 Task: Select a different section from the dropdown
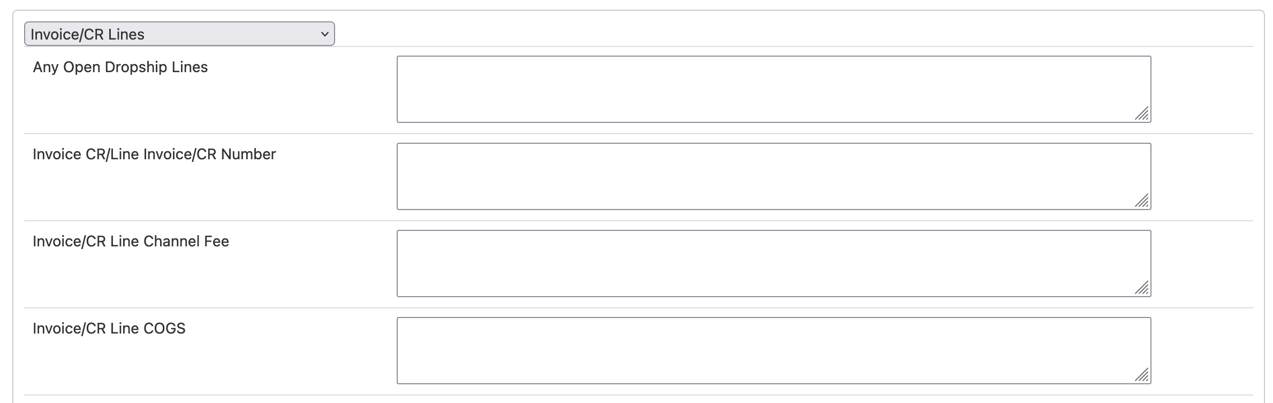point(179,33)
